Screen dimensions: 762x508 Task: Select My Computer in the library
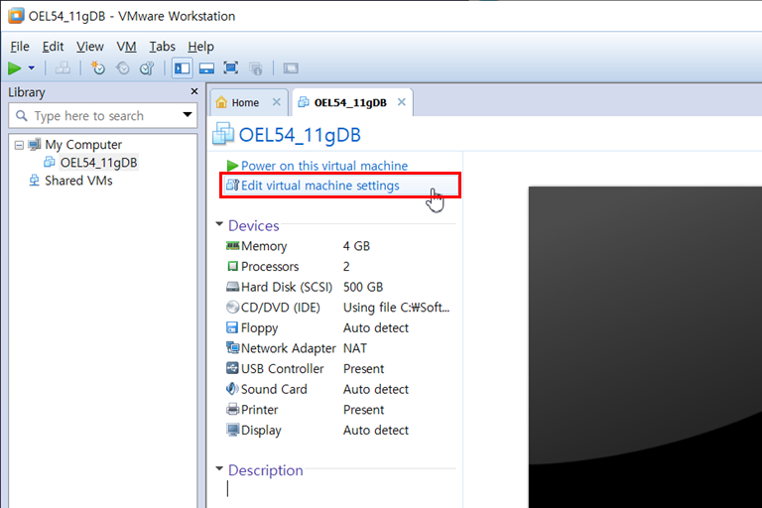(83, 145)
